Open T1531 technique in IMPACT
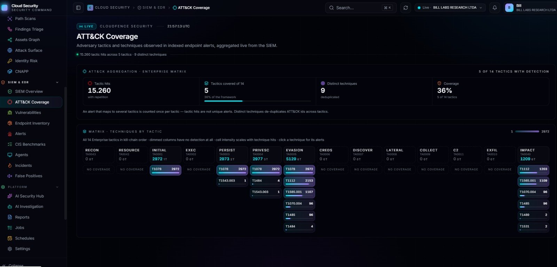Viewport: 557px width, 267px height. (x=533, y=227)
